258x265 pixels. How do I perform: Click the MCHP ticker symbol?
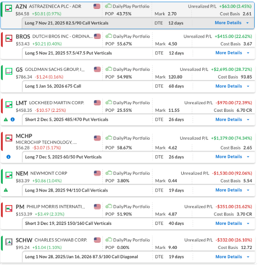tap(25, 136)
